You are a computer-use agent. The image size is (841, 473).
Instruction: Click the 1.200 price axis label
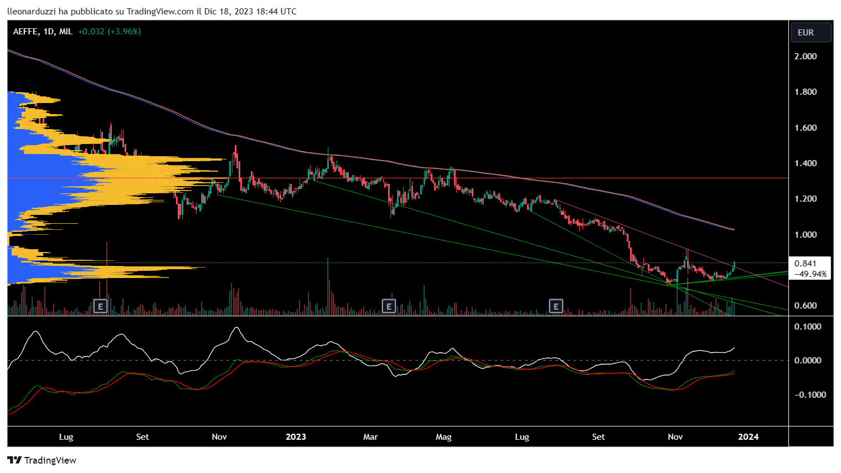click(806, 199)
